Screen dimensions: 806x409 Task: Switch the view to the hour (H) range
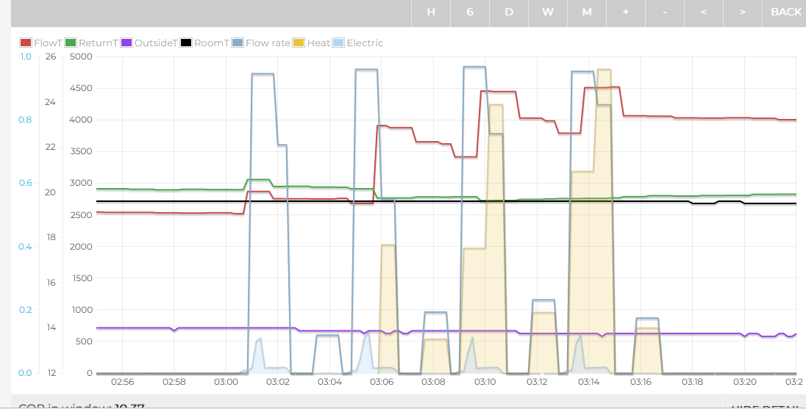coord(431,12)
